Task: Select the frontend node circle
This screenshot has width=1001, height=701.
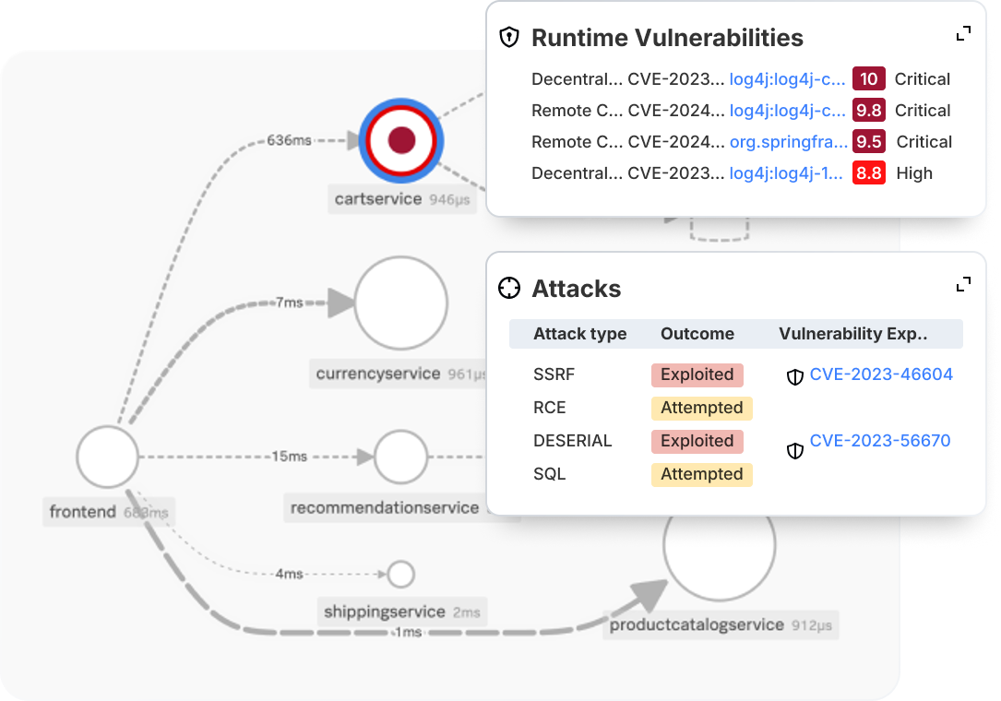Action: [x=107, y=457]
